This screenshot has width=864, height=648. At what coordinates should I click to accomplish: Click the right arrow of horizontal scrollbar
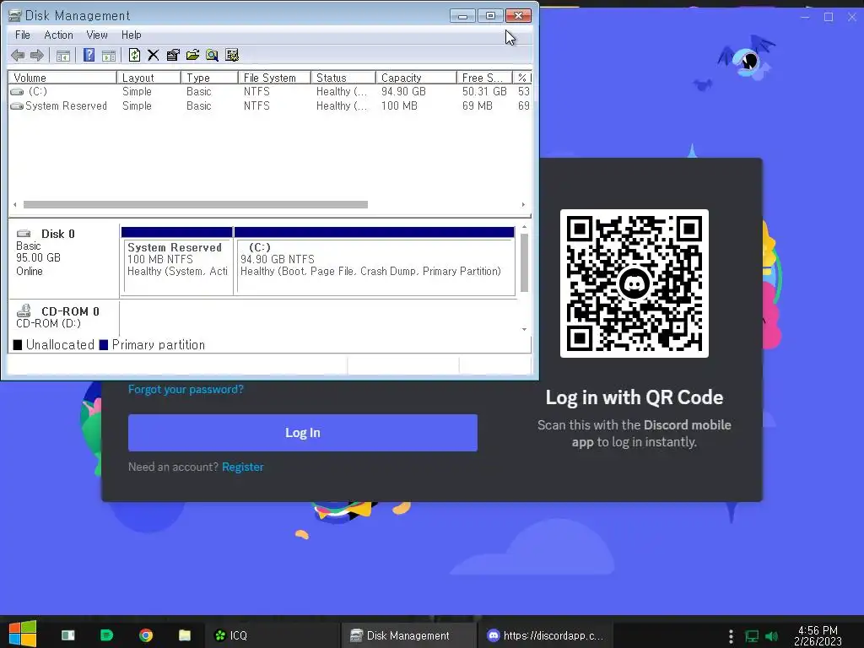coord(523,204)
